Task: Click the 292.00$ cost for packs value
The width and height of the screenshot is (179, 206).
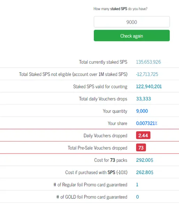Action: click(x=145, y=160)
